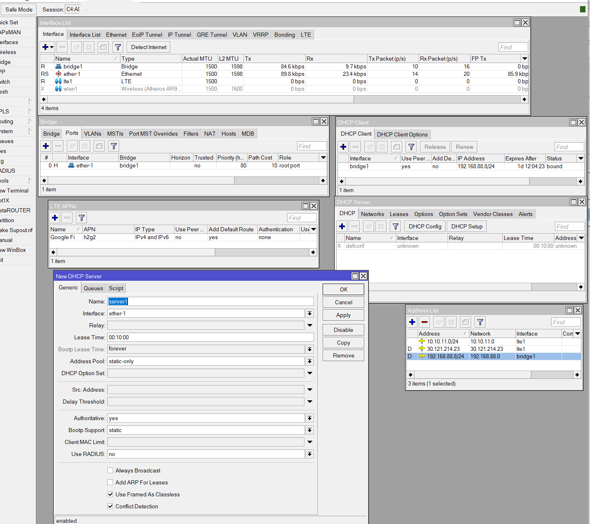
Task: Open column chooser in Interface List table
Action: click(x=524, y=59)
